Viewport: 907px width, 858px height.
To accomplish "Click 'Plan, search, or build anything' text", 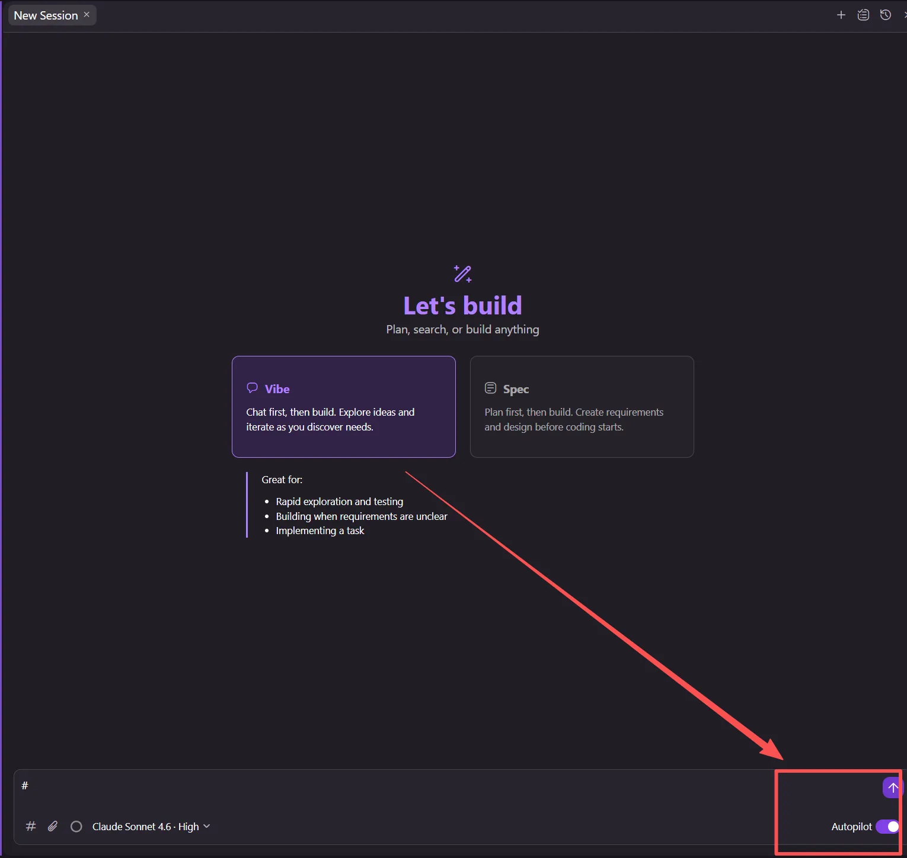I will click(462, 329).
